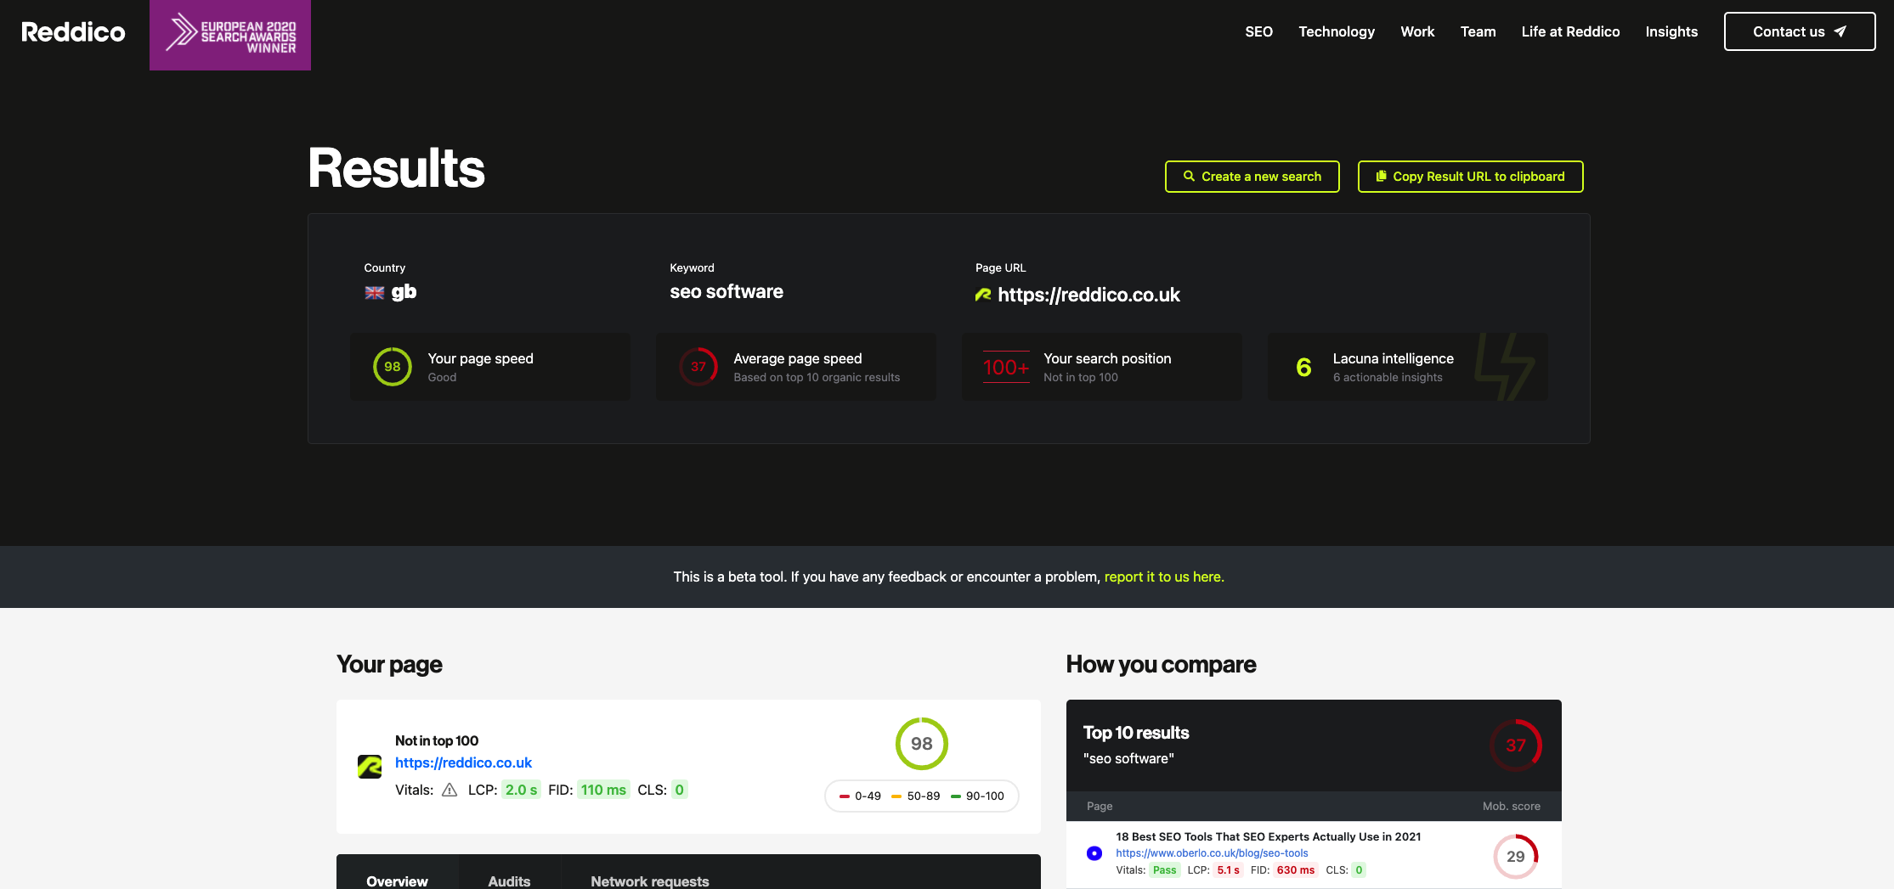Open the 18 Best SEO Tools result title

tap(1268, 836)
